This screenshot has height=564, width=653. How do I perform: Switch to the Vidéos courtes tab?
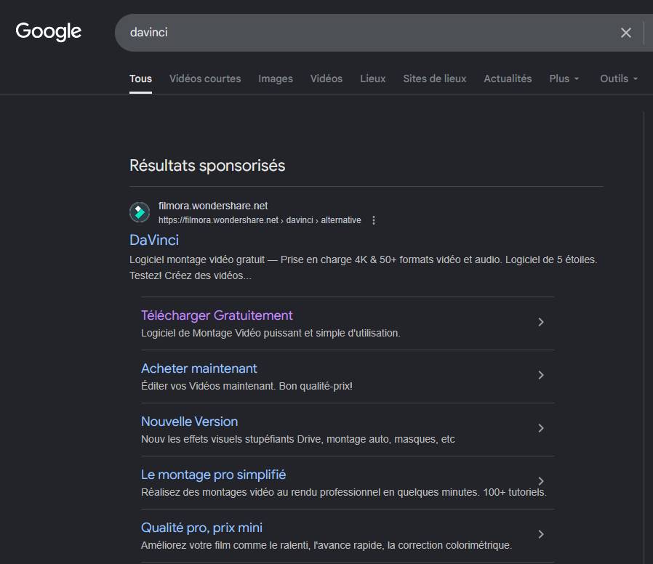point(205,78)
